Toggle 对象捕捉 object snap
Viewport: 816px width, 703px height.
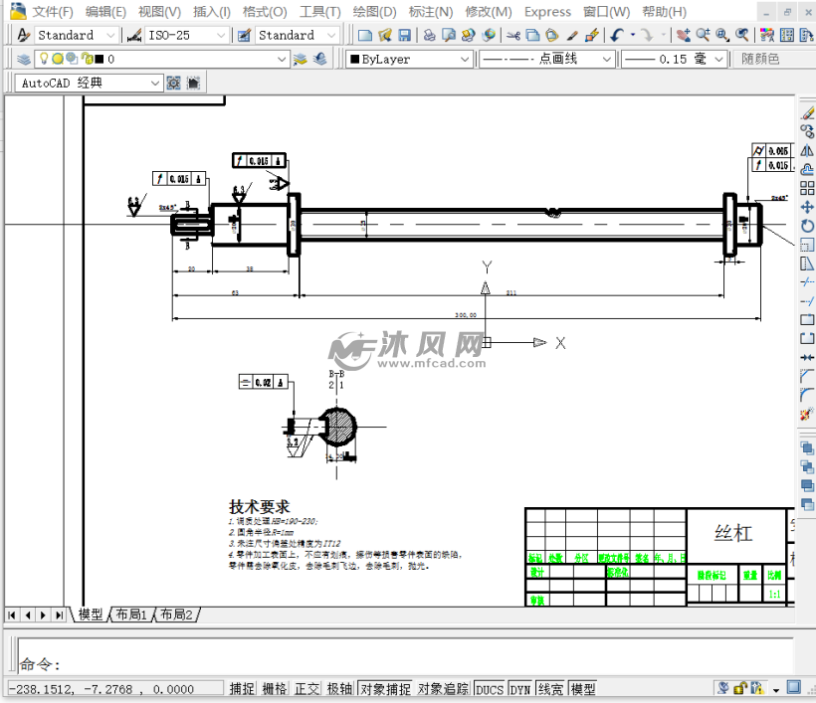385,688
